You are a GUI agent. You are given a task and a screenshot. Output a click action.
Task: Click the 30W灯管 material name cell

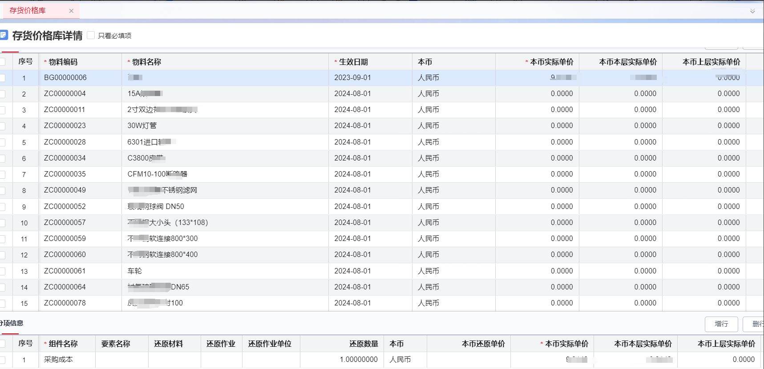142,126
